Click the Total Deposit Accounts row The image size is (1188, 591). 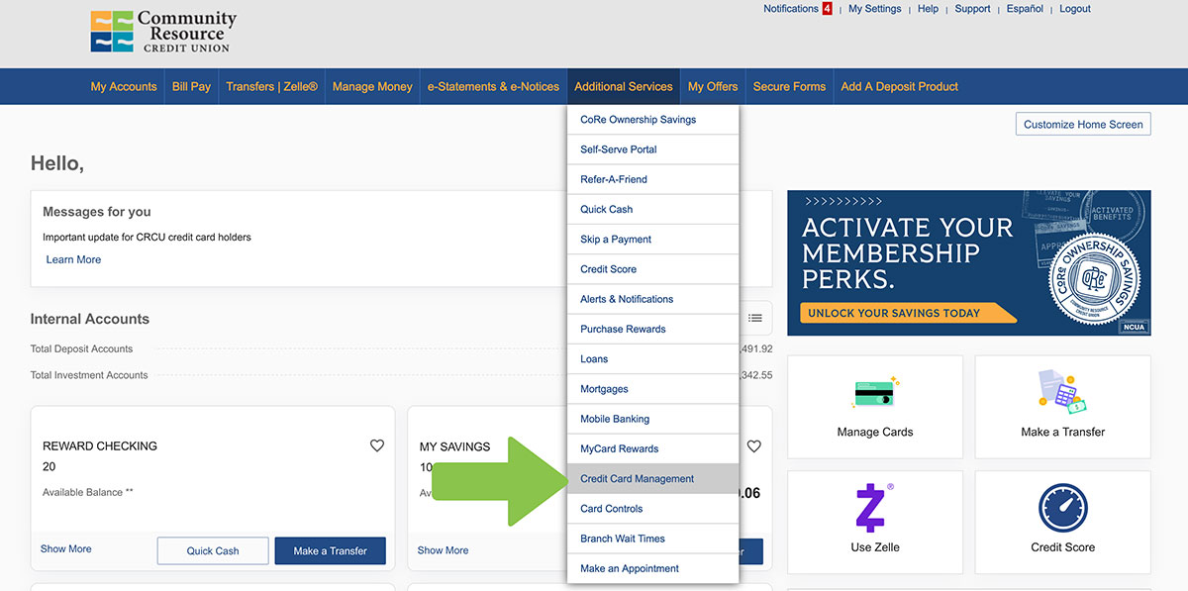click(401, 348)
